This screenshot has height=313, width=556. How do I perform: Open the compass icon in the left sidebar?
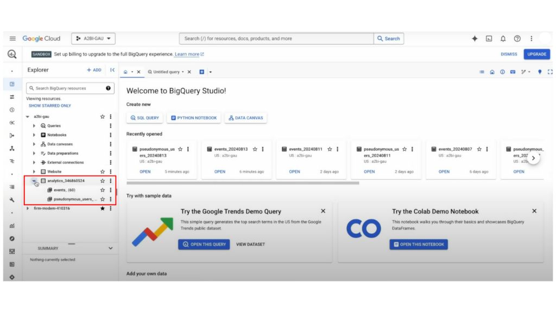pyautogui.click(x=12, y=239)
